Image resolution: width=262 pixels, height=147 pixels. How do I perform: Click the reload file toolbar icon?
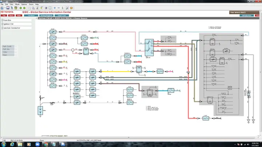click(x=12, y=8)
